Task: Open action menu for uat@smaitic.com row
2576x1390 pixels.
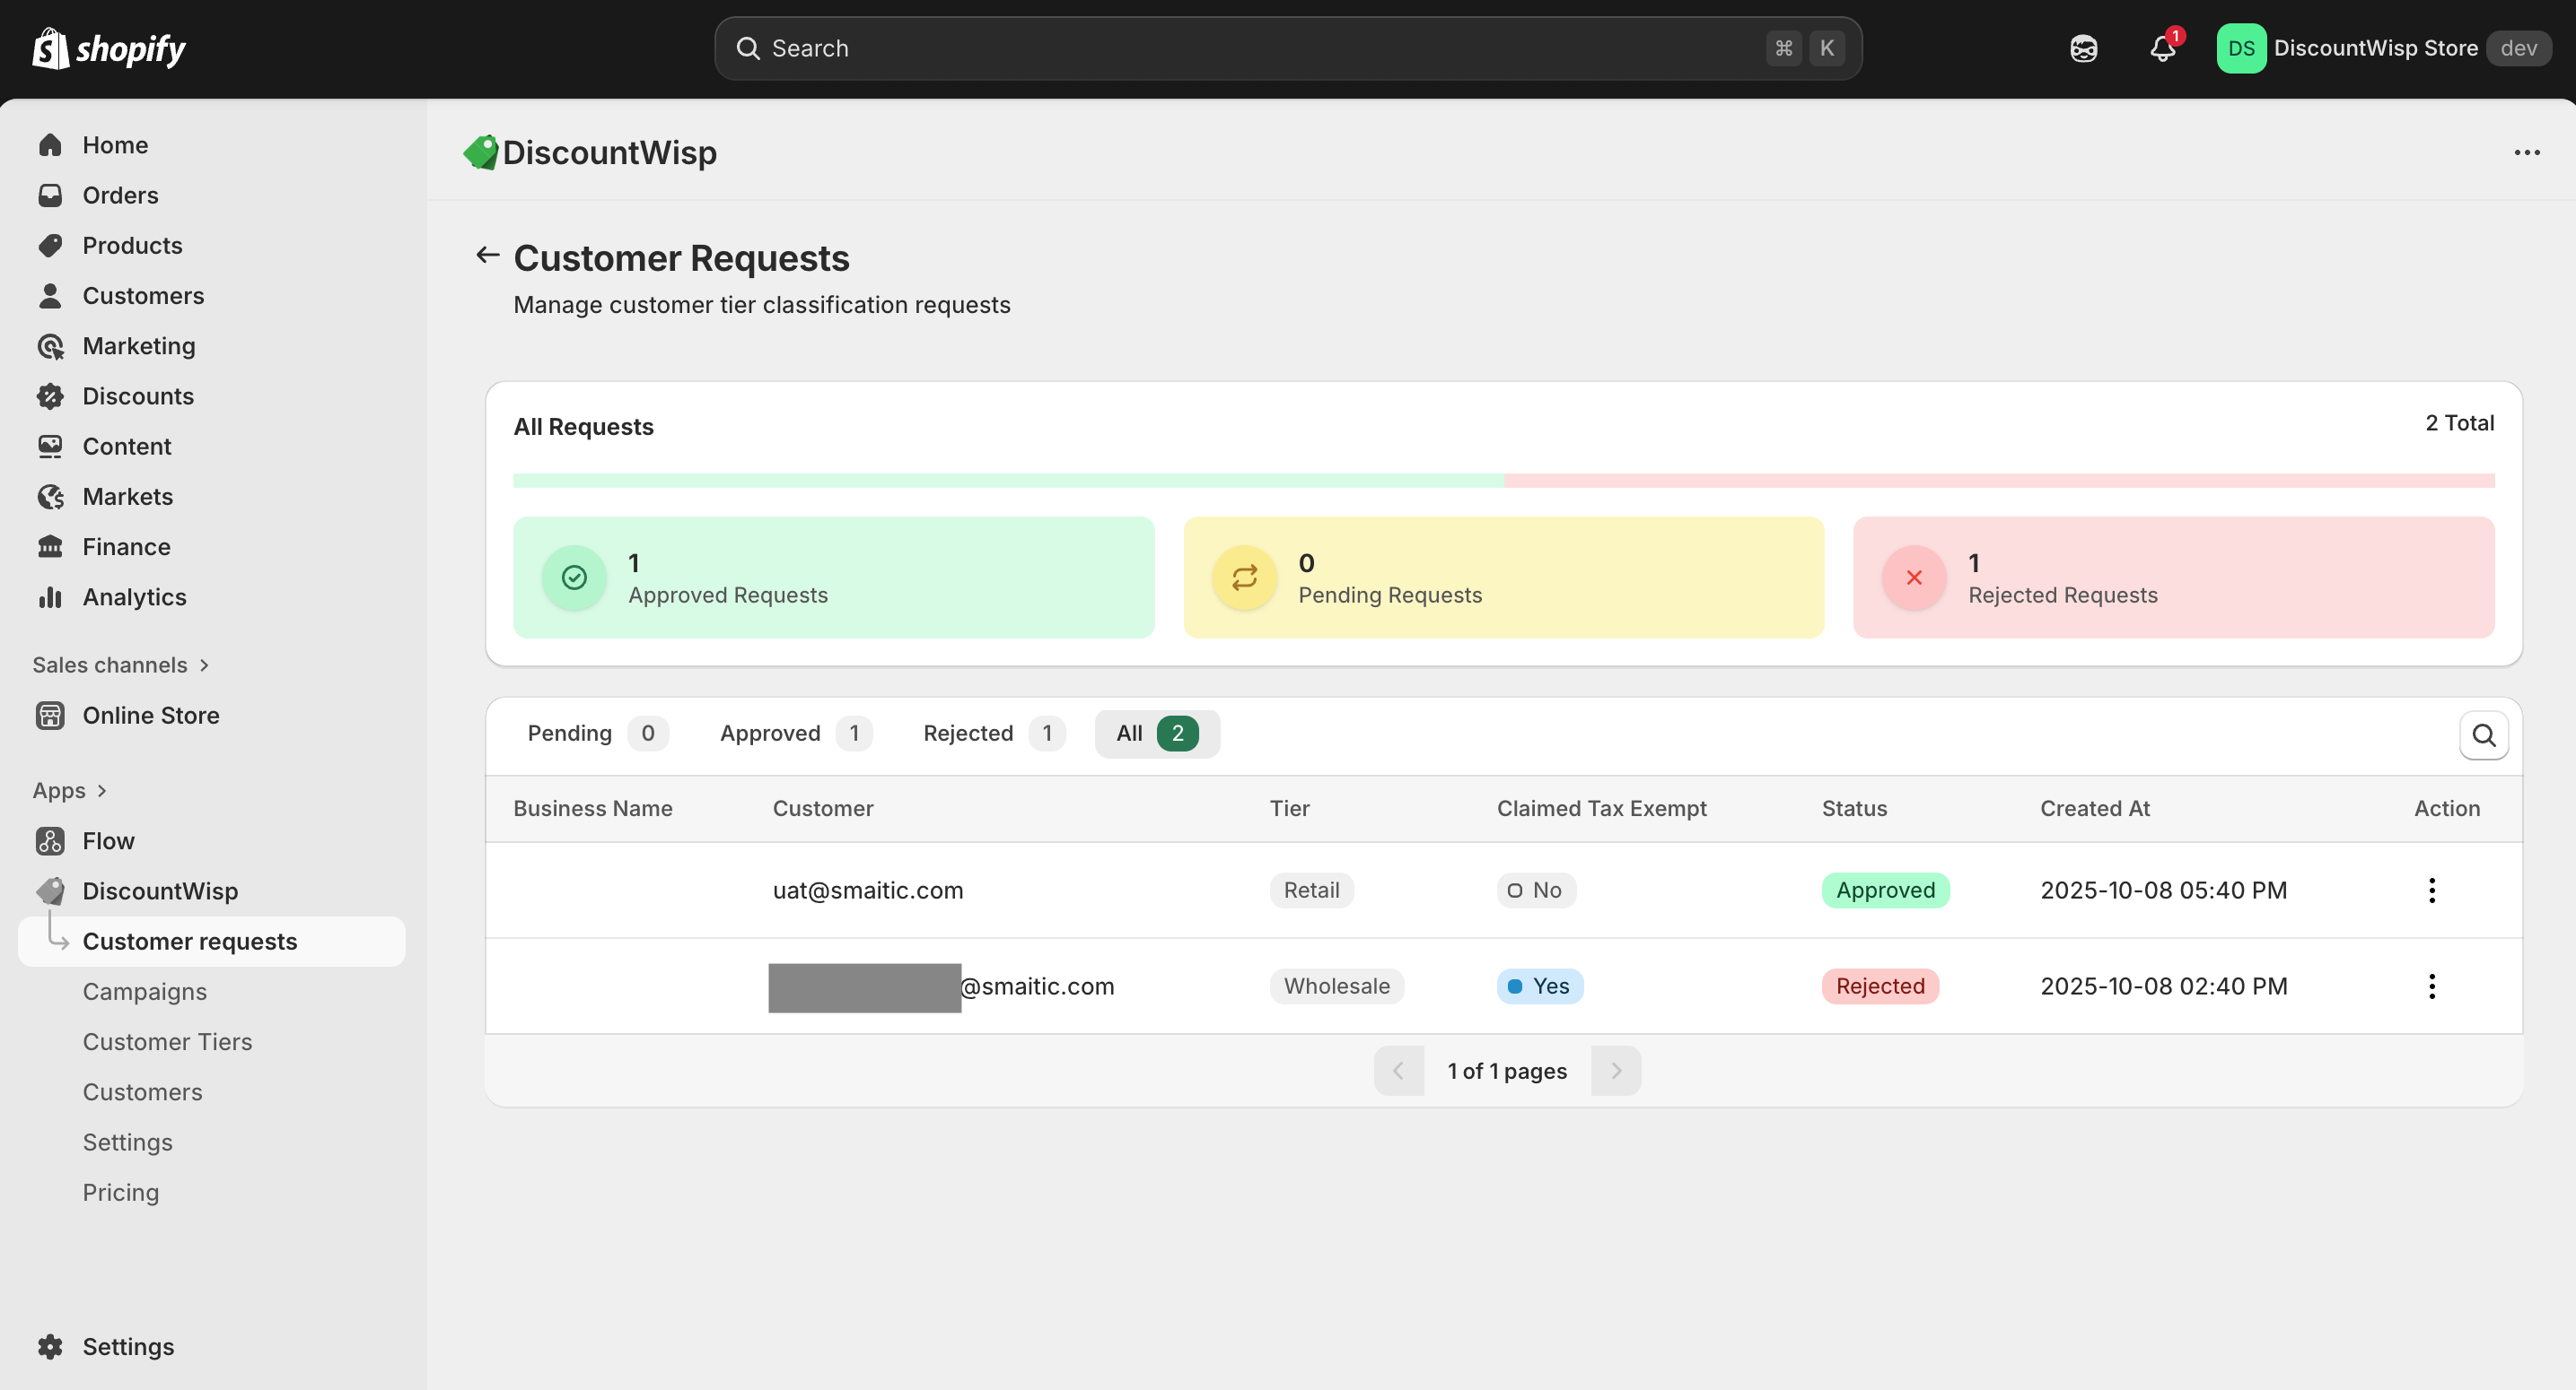Action: click(2431, 890)
